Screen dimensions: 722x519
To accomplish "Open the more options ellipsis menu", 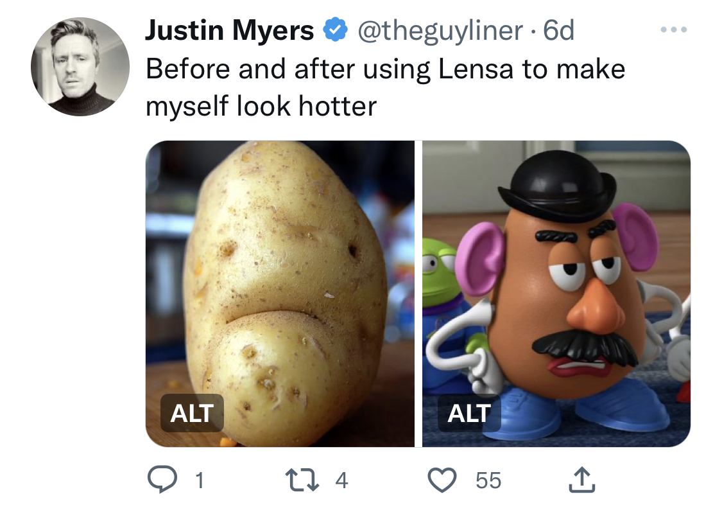I will coord(674,30).
